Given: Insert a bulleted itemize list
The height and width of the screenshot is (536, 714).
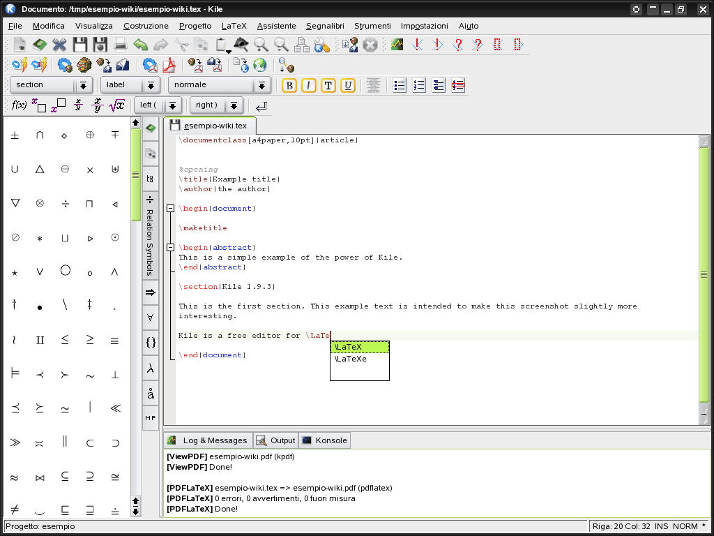Looking at the screenshot, I should click(x=400, y=85).
